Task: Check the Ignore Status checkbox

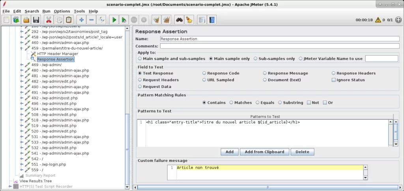Action: (334, 80)
